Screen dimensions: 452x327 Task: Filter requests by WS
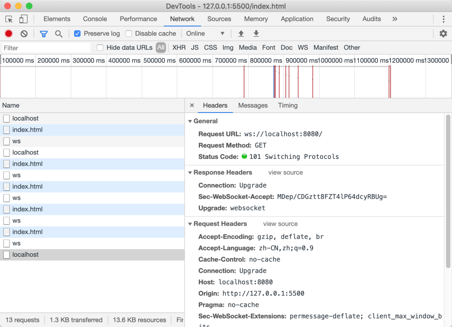pyautogui.click(x=303, y=48)
